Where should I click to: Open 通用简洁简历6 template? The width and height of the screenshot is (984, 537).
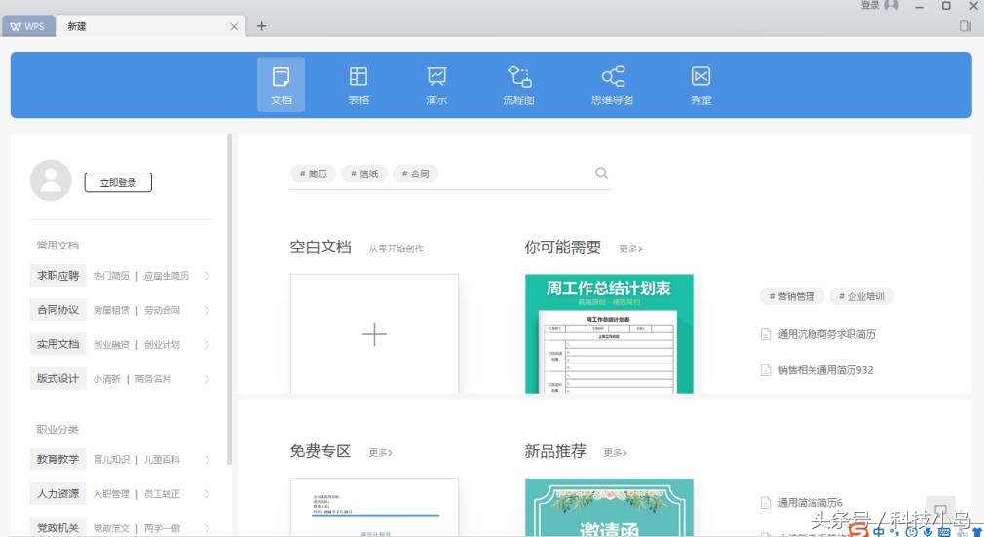pos(811,503)
